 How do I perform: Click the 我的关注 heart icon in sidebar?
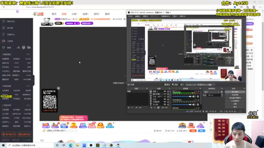tap(4, 21)
